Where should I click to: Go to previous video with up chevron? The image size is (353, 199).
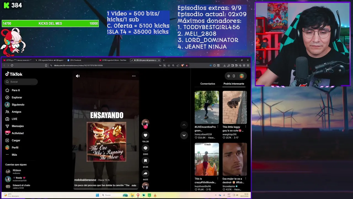pyautogui.click(x=184, y=125)
